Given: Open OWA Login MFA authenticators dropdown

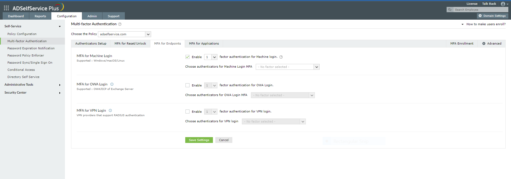Looking at the screenshot, I should coord(283,95).
